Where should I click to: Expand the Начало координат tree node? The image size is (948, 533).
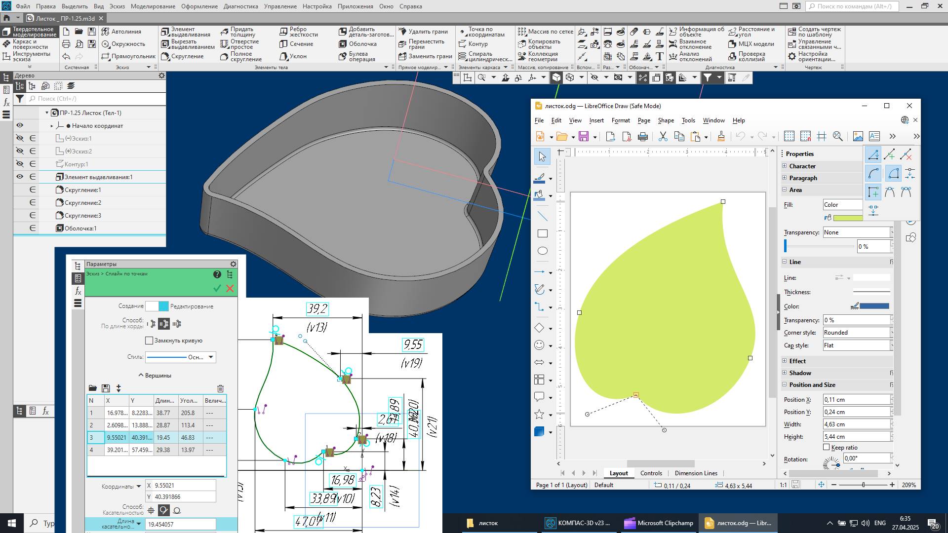pyautogui.click(x=51, y=125)
